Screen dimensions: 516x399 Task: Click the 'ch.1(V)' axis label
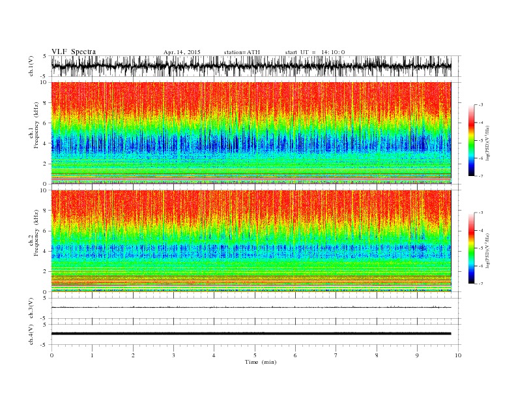pyautogui.click(x=31, y=66)
